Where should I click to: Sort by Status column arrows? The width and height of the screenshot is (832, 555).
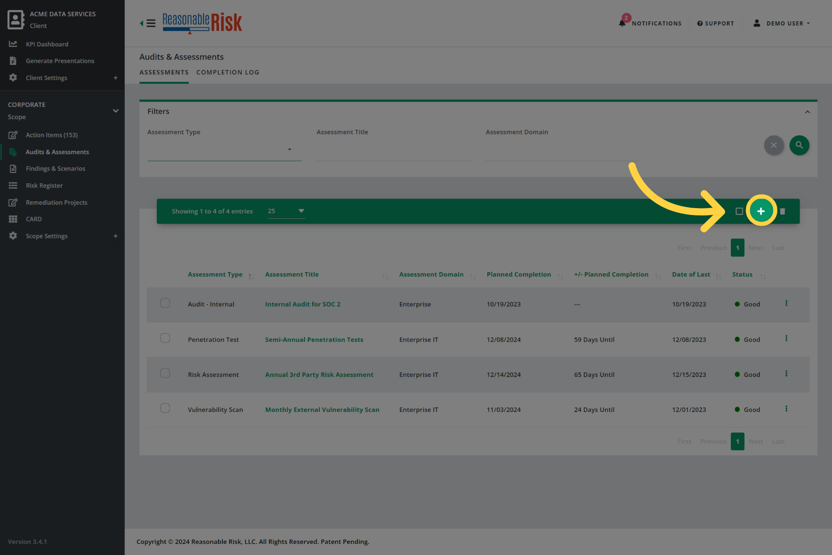pos(763,276)
